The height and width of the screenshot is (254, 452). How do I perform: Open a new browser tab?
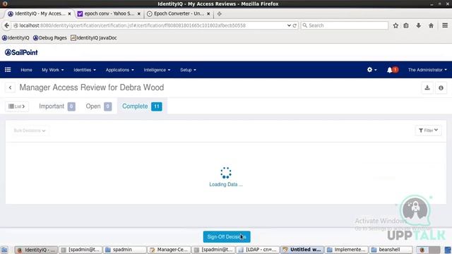(x=220, y=13)
